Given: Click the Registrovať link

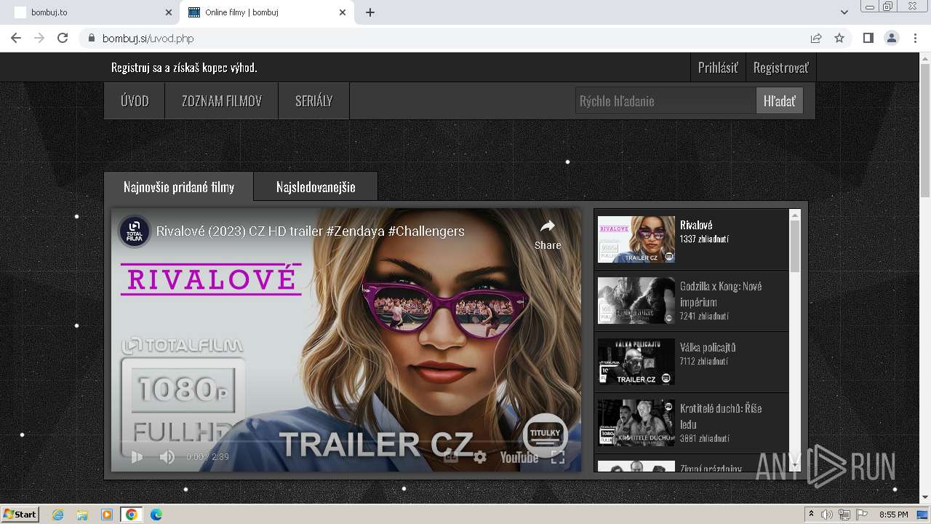Looking at the screenshot, I should (x=780, y=68).
